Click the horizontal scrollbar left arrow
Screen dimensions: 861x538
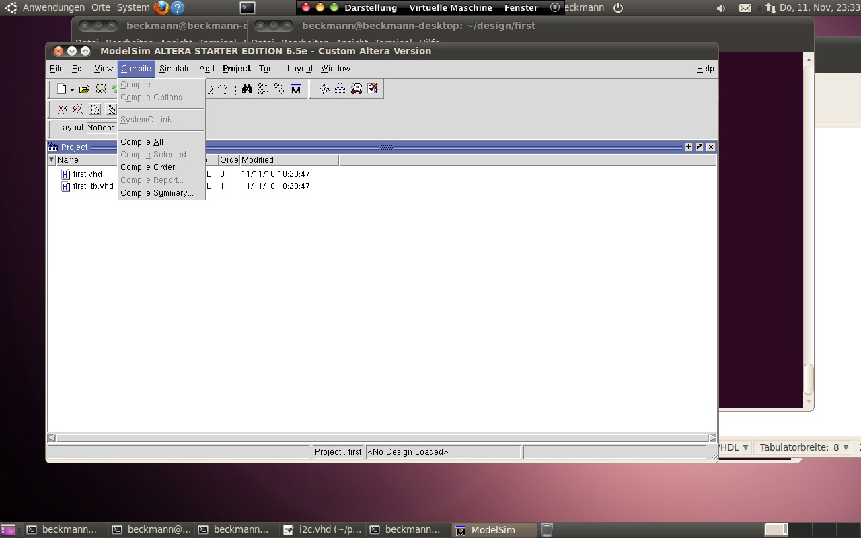[52, 438]
